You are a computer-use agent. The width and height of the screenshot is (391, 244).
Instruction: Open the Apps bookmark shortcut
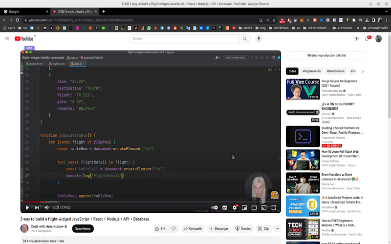click(x=9, y=28)
